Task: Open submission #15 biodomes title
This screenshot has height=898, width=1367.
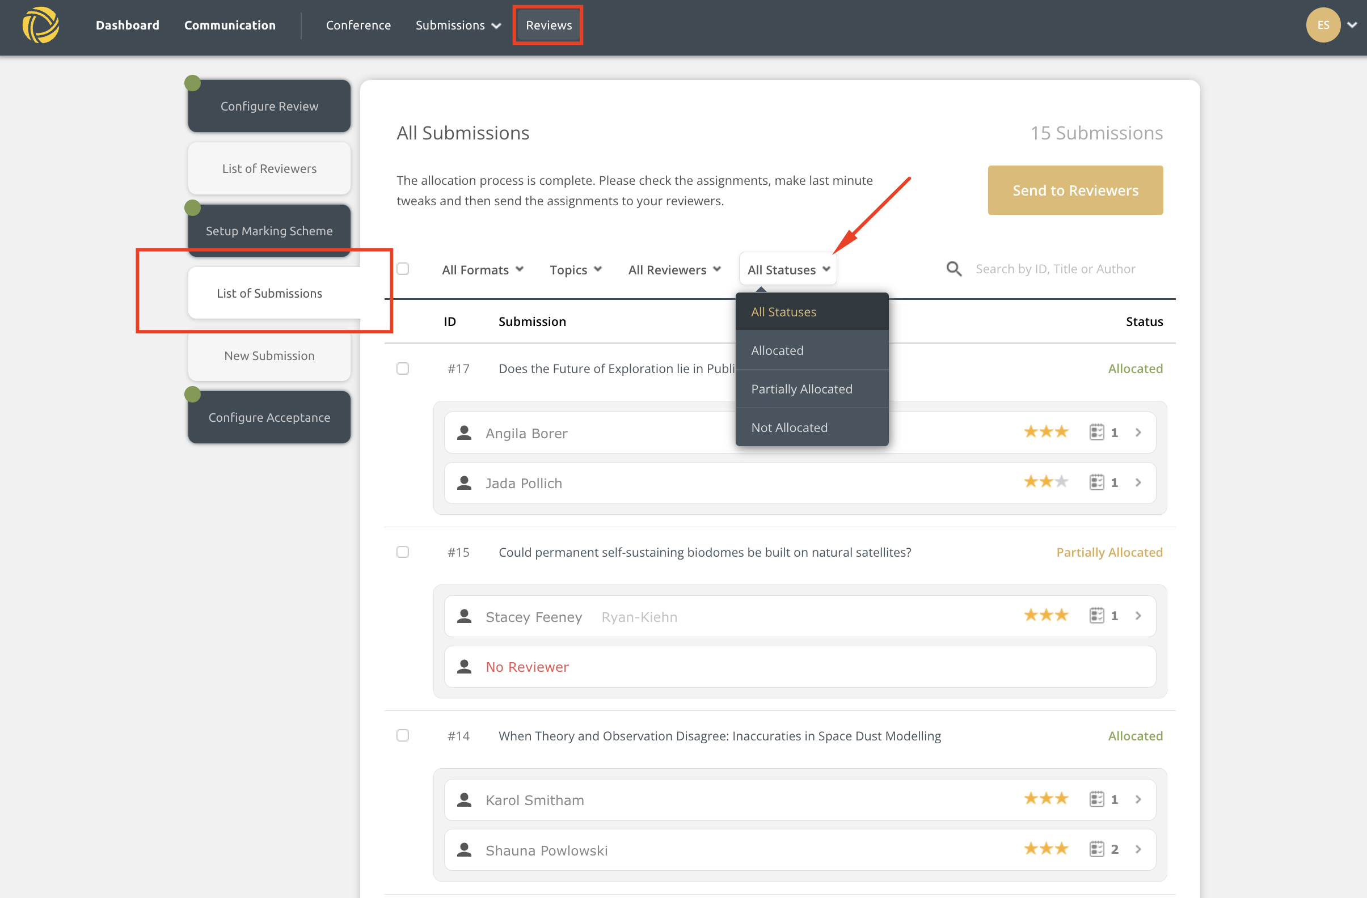Action: click(704, 552)
